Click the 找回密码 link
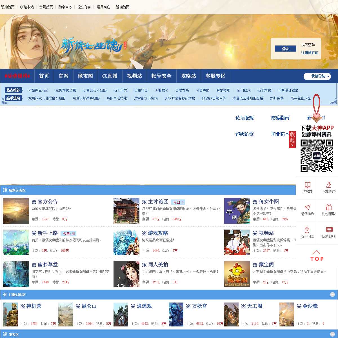Image resolution: width=338 pixels, height=338 pixels. tap(308, 45)
